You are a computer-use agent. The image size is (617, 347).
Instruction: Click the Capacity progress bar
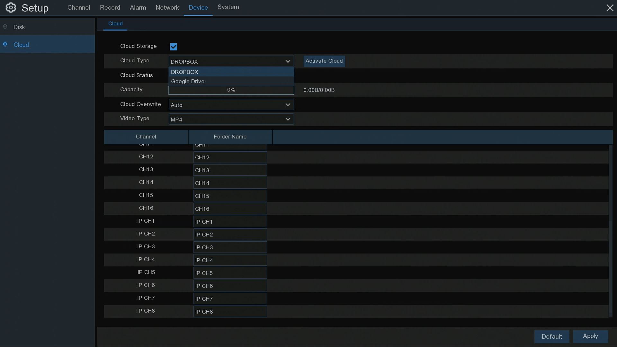pyautogui.click(x=231, y=90)
